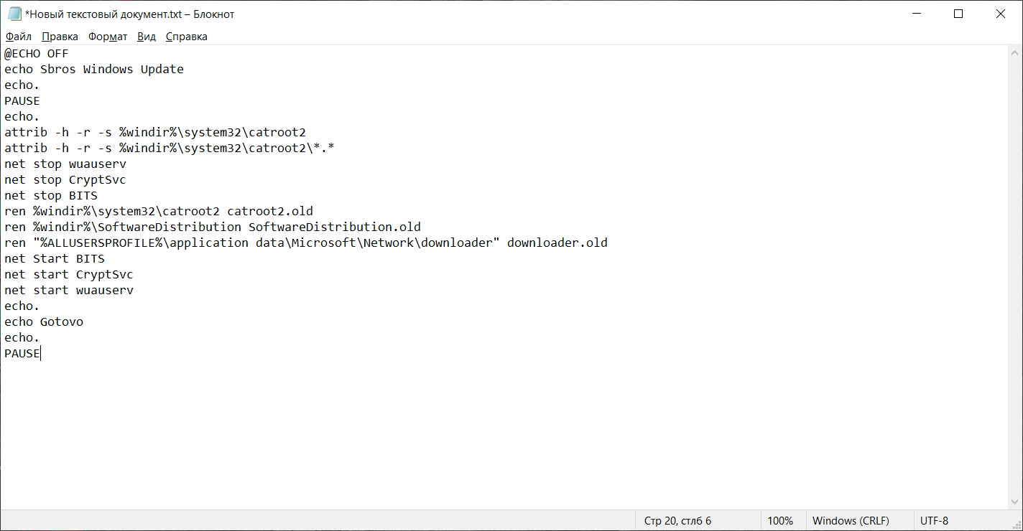Open the Справка menu
This screenshot has height=531, width=1023.
pyautogui.click(x=187, y=37)
